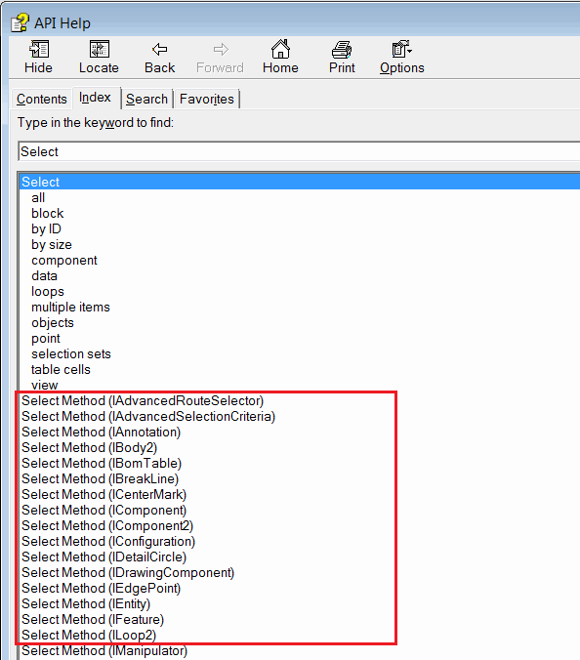Click the Print printer icon

tap(342, 50)
